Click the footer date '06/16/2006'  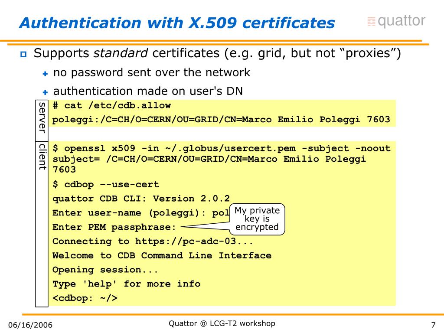tap(30, 325)
